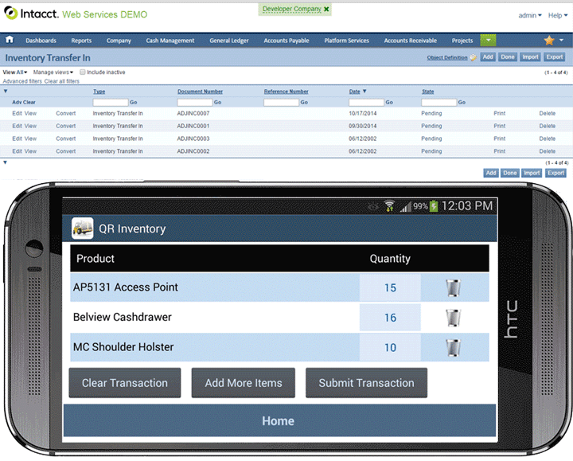The image size is (573, 461).
Task: Tap Submit Transaction button
Action: point(367,383)
